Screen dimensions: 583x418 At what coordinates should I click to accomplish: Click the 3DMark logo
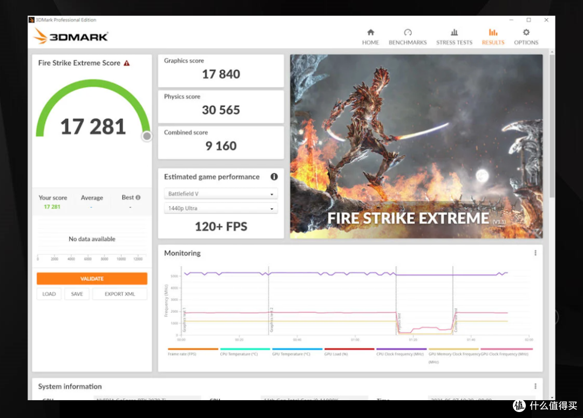(71, 36)
